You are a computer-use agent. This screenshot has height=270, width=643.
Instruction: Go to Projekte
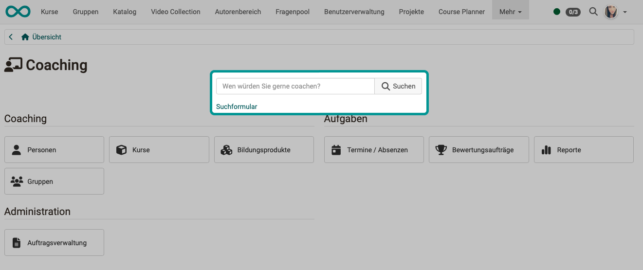(411, 12)
